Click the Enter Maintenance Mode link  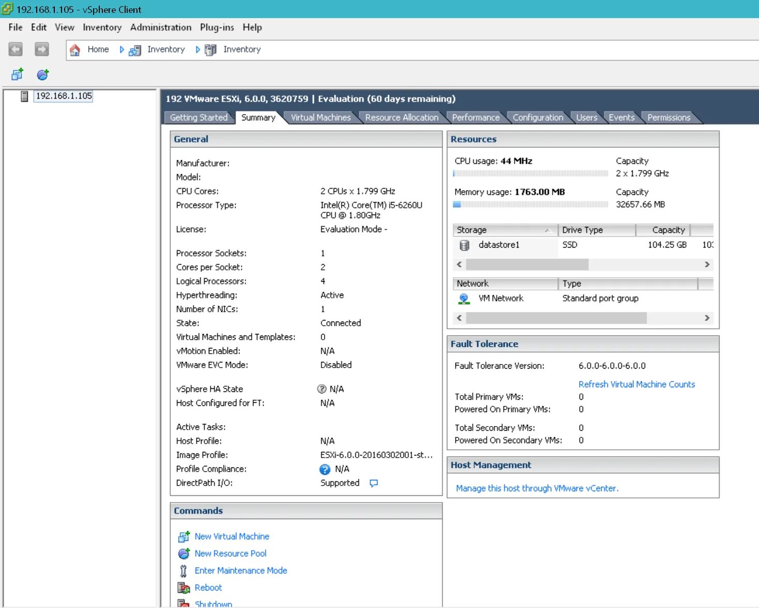(241, 571)
